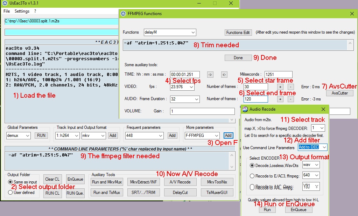Screen dimensions: 358x216
Task: Click Add for Frequent parameters
Action: point(172,135)
